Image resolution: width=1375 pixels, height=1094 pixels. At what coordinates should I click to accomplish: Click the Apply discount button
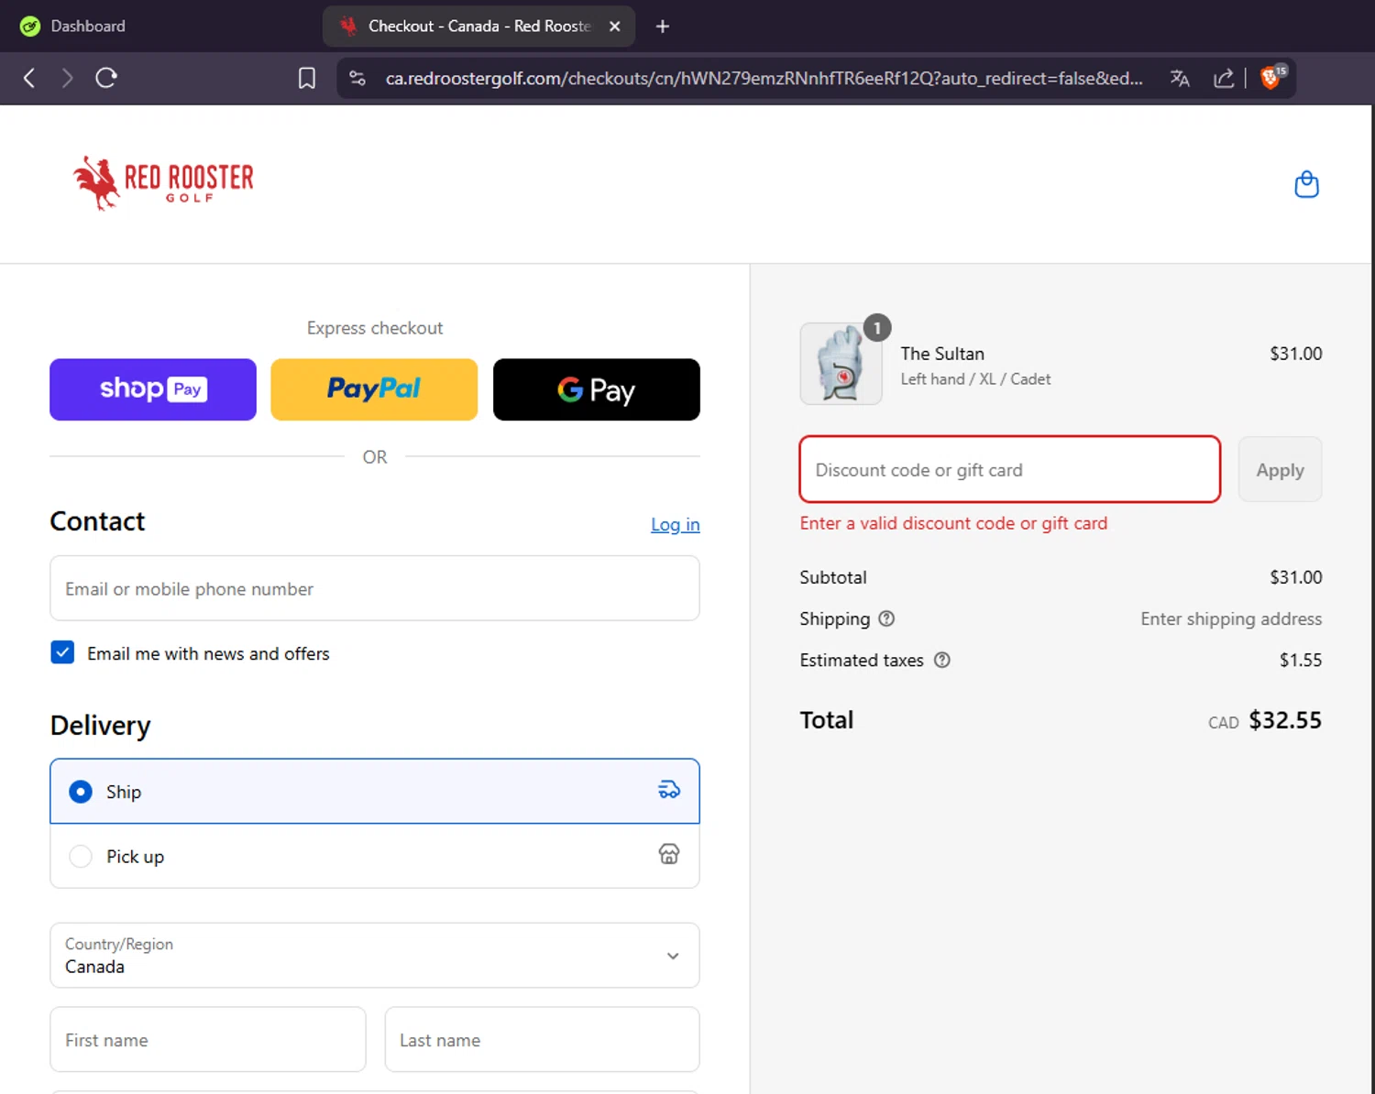pyautogui.click(x=1280, y=469)
